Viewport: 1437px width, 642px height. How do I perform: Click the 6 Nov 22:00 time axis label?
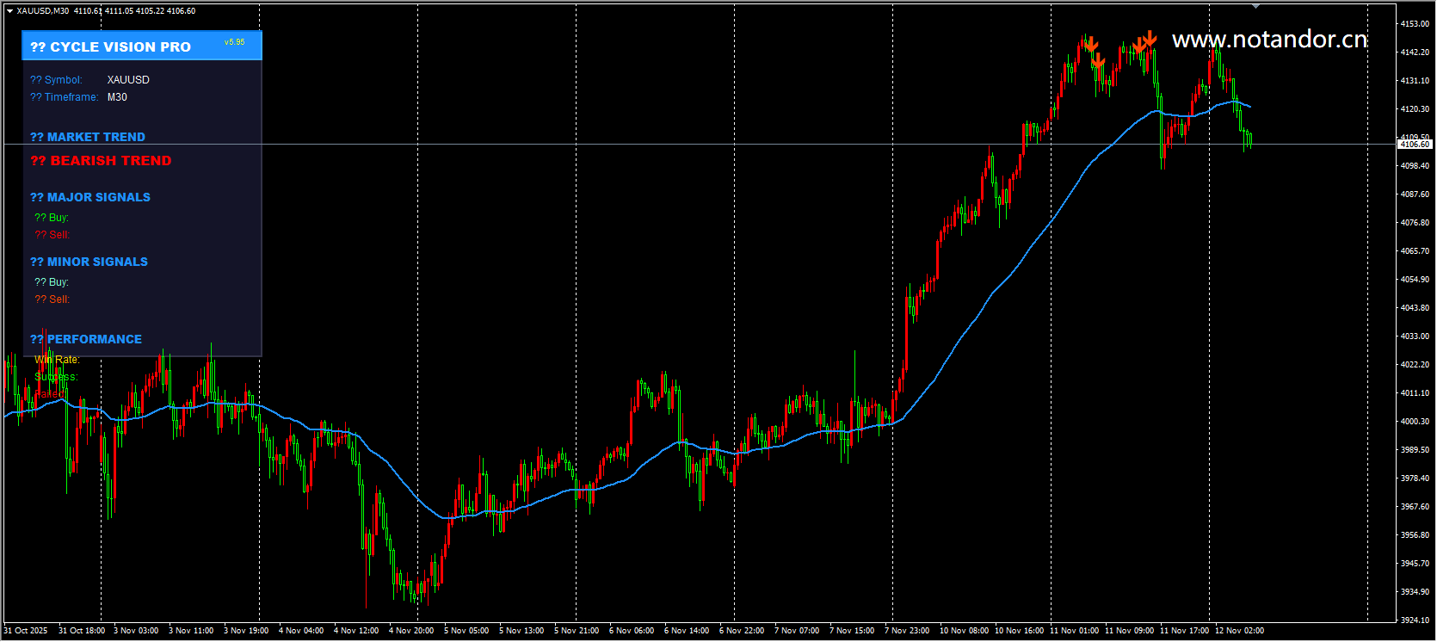coord(742,631)
